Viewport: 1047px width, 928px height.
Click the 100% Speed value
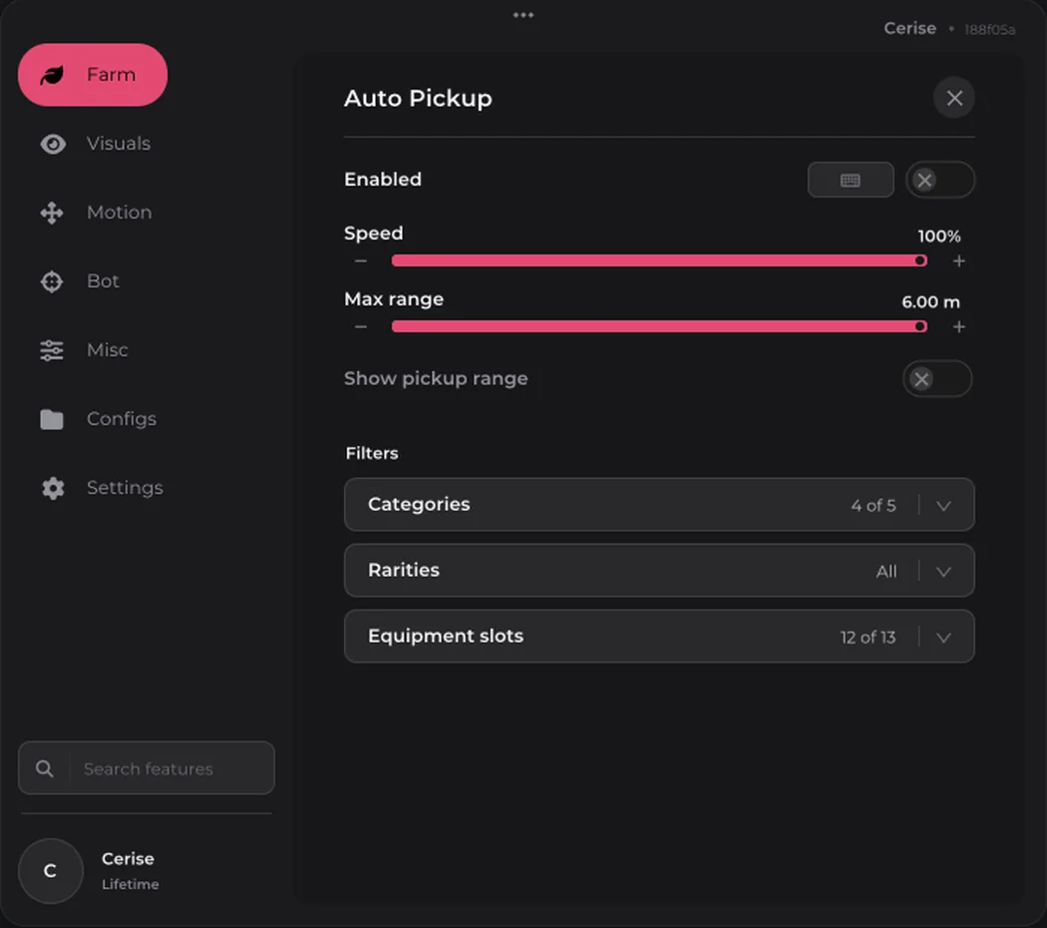coord(939,235)
